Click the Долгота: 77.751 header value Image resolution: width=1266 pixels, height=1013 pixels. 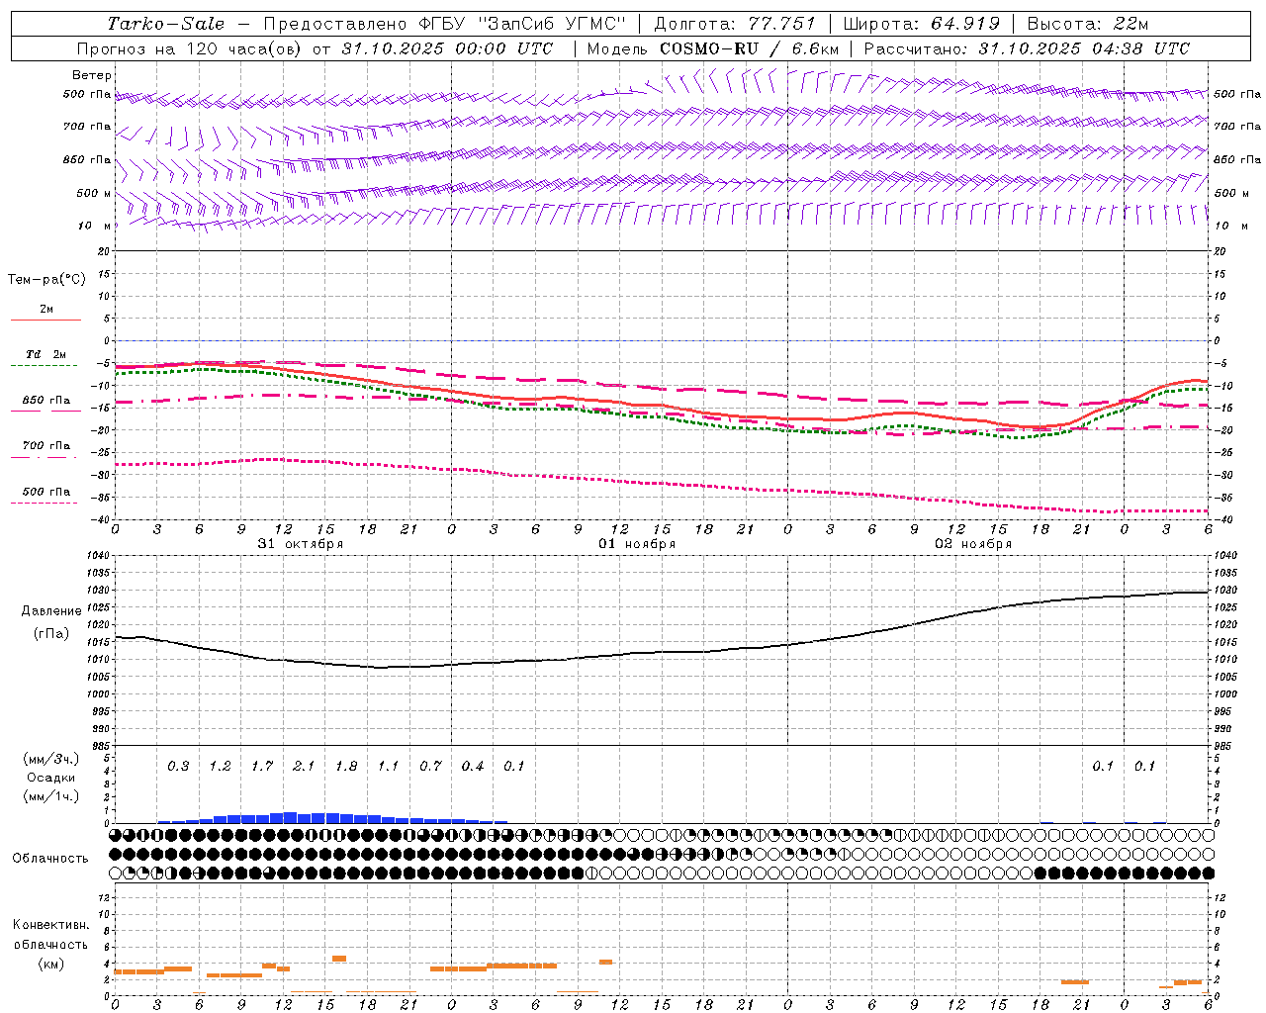click(735, 24)
